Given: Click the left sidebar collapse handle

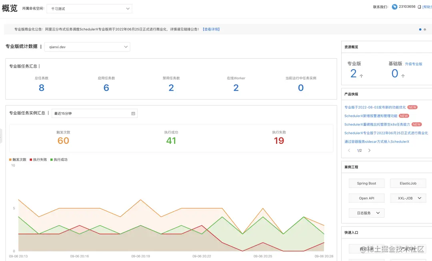Looking at the screenshot, I should 1,136.
